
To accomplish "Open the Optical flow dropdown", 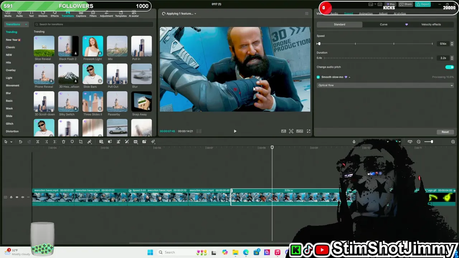I will coord(385,85).
